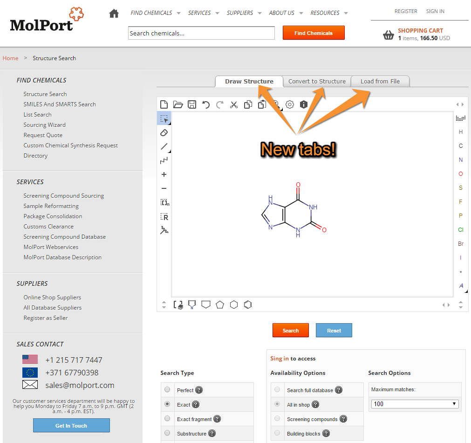This screenshot has width=471, height=443.
Task: Select Perfect search type radio
Action: pos(167,390)
